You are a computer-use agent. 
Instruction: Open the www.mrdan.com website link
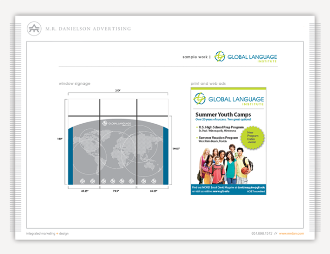(x=291, y=233)
